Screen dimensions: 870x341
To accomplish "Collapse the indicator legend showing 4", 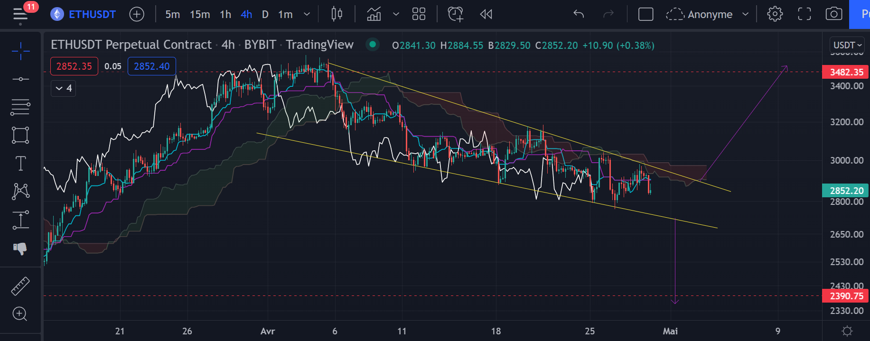I will click(63, 88).
